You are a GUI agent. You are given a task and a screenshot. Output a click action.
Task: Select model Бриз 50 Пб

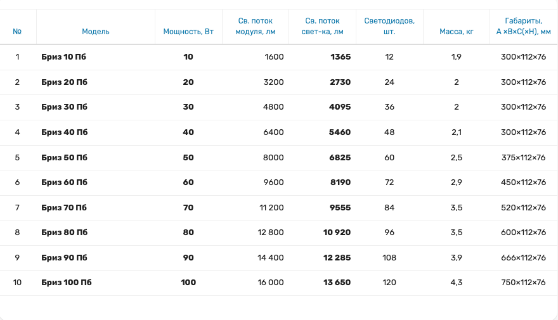64,157
